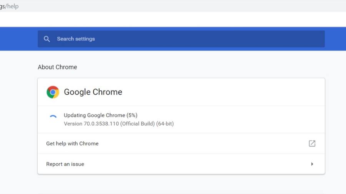The image size is (346, 194).
Task: Expand the Report an issue arrow
Action: click(312, 164)
